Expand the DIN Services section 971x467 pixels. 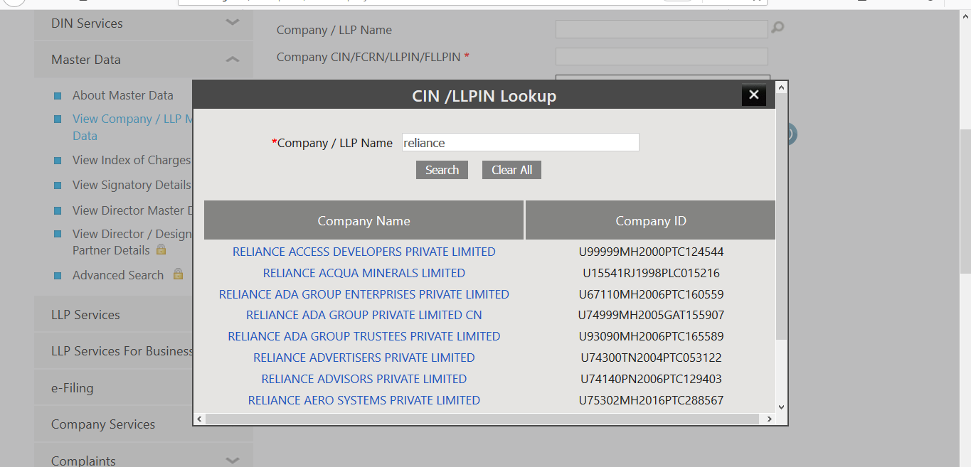coord(233,23)
